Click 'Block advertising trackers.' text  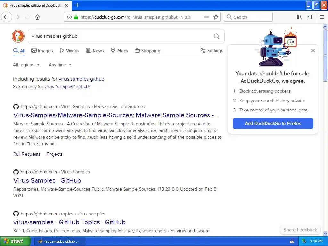265,91
